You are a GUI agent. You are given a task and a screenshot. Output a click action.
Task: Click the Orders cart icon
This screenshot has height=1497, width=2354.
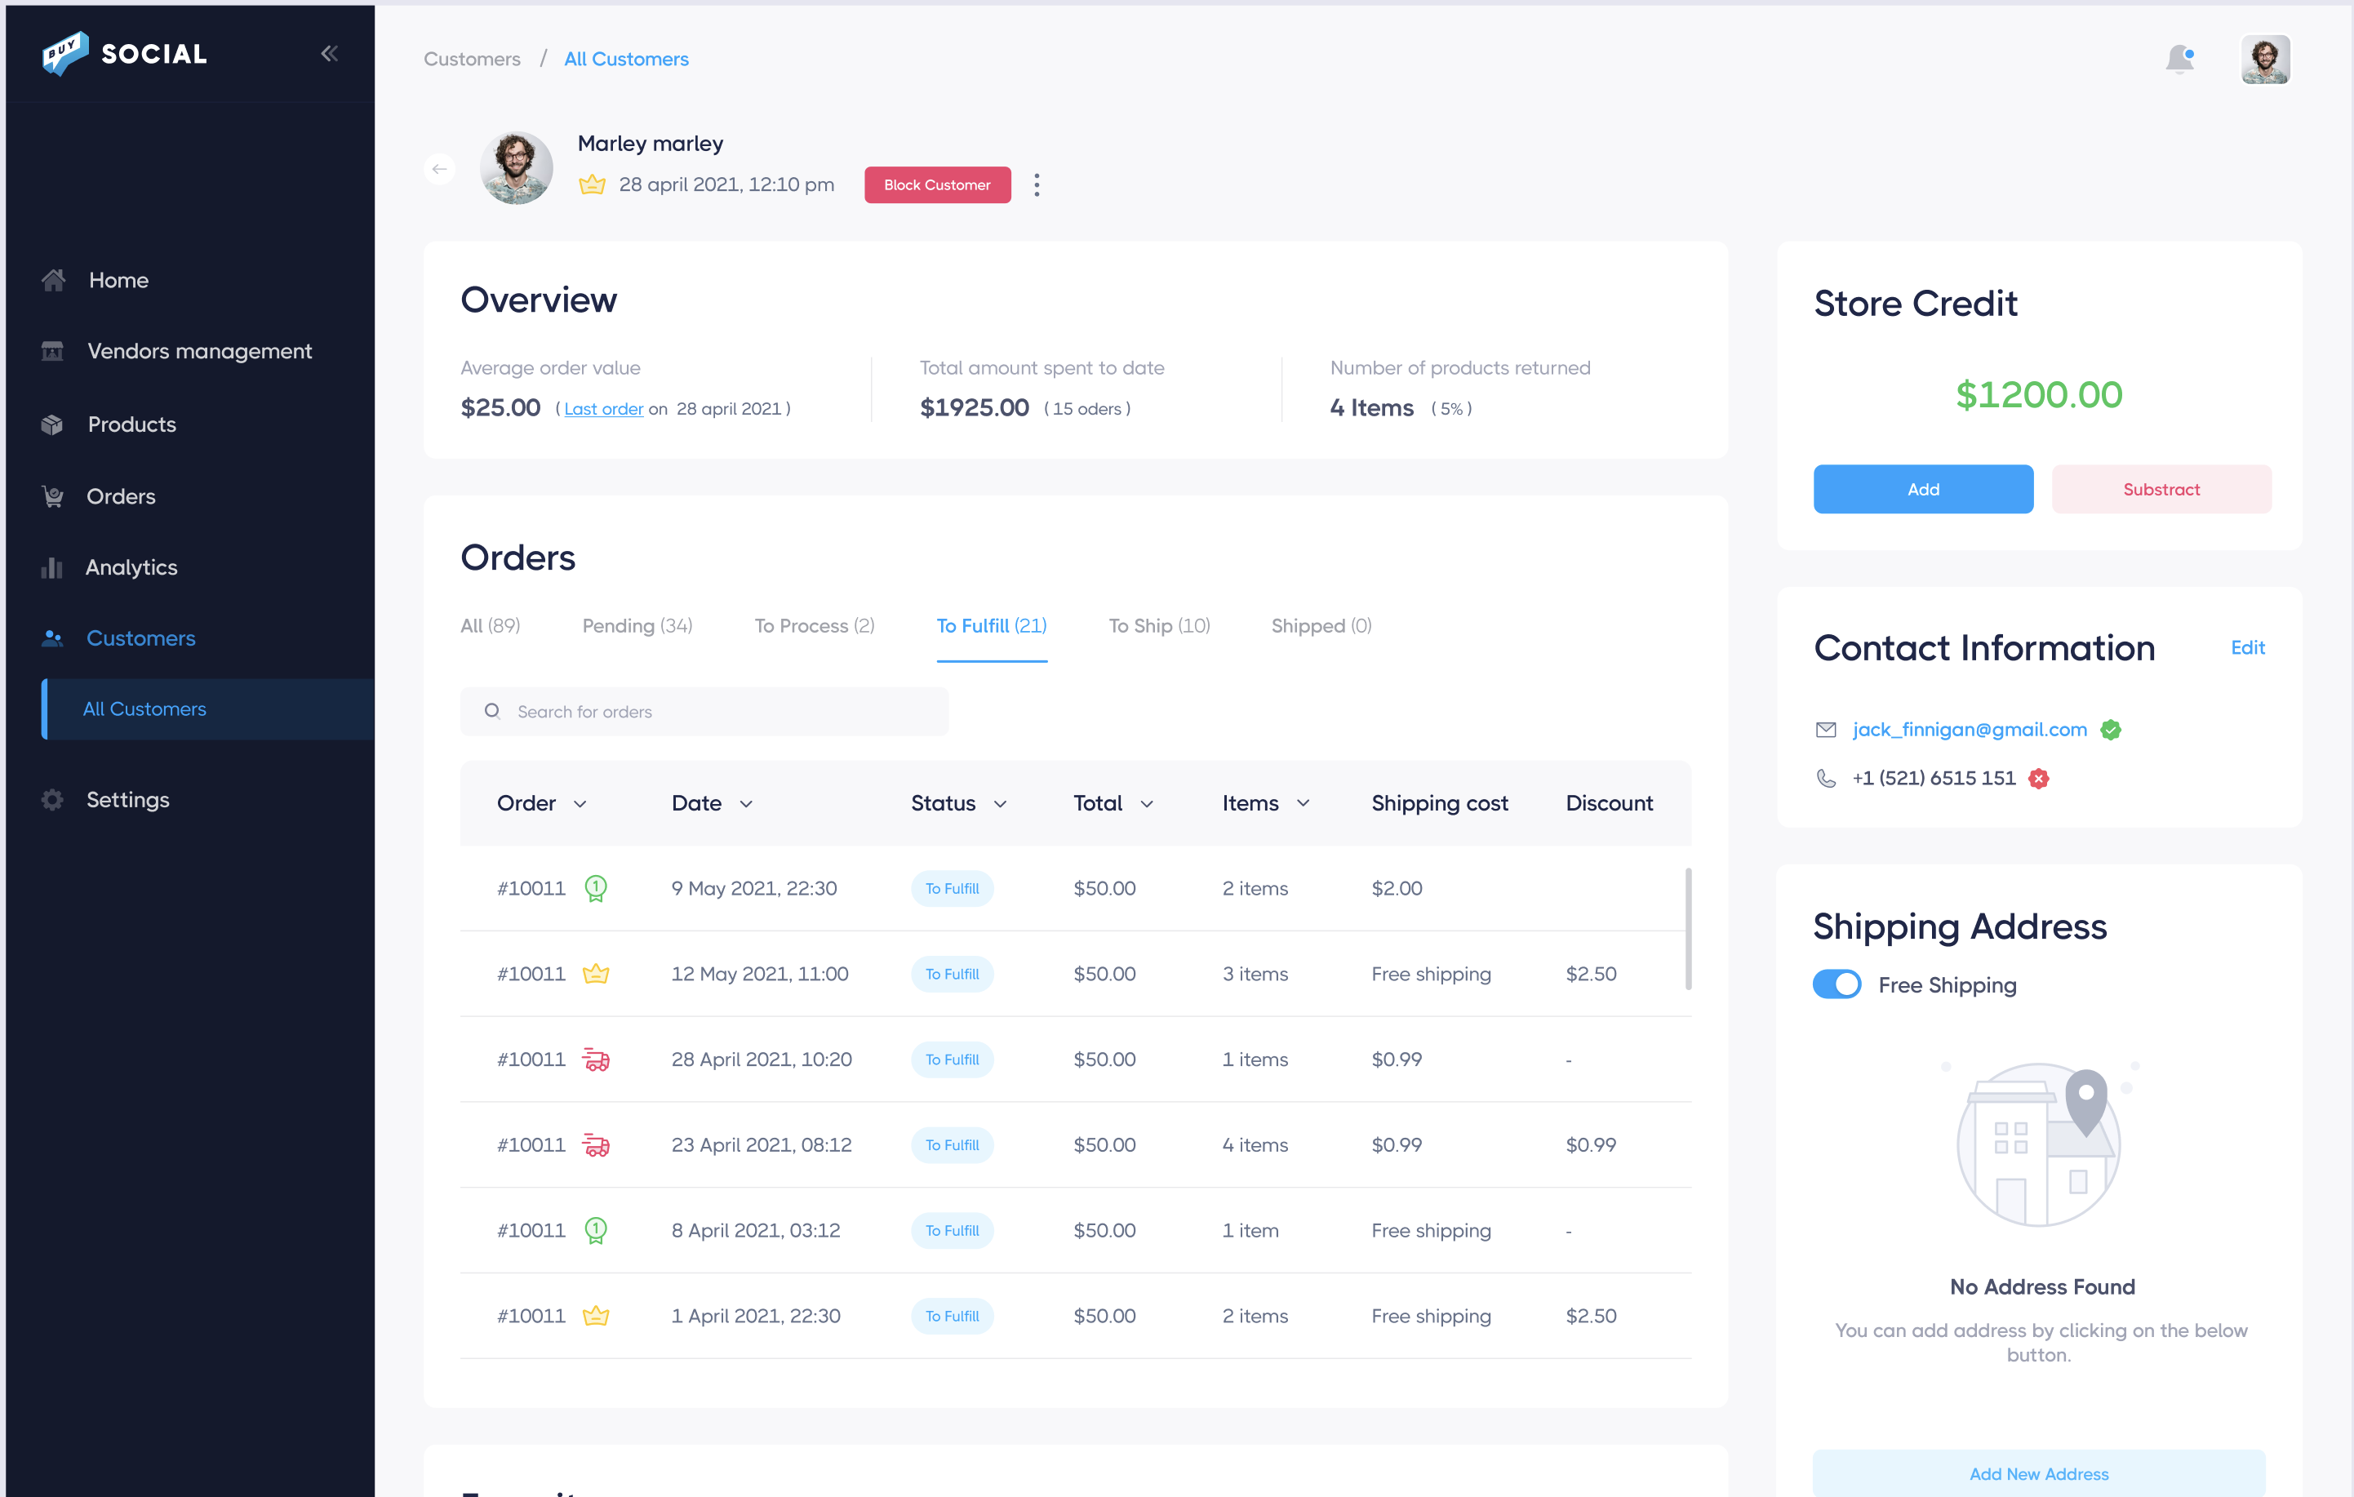tap(53, 495)
